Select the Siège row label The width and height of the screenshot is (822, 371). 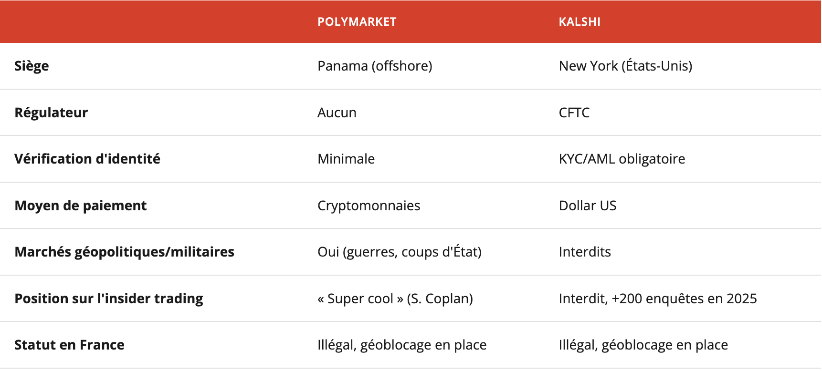coord(32,66)
